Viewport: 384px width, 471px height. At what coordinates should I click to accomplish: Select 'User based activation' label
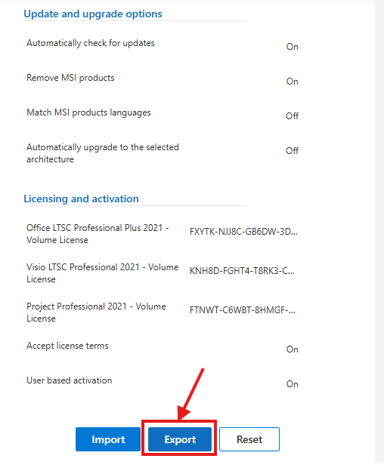[x=69, y=380]
